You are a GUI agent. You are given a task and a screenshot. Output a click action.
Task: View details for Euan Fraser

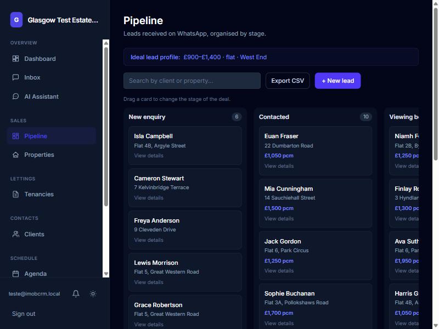tap(279, 166)
